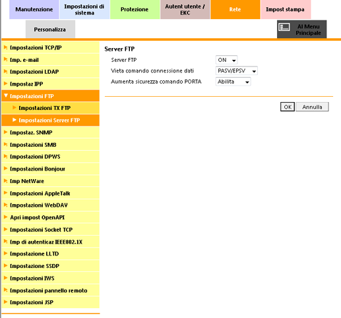Click arrow icon beside Impostazioni Server FTP
This screenshot has height=318, width=341.
(15, 120)
